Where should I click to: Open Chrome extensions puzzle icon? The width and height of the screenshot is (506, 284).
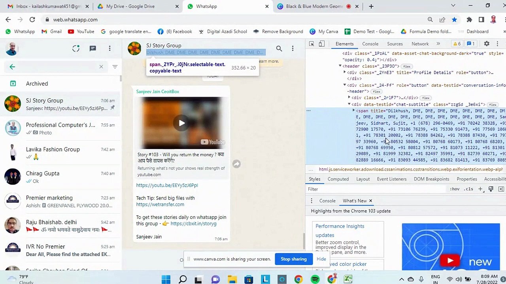[x=469, y=20]
